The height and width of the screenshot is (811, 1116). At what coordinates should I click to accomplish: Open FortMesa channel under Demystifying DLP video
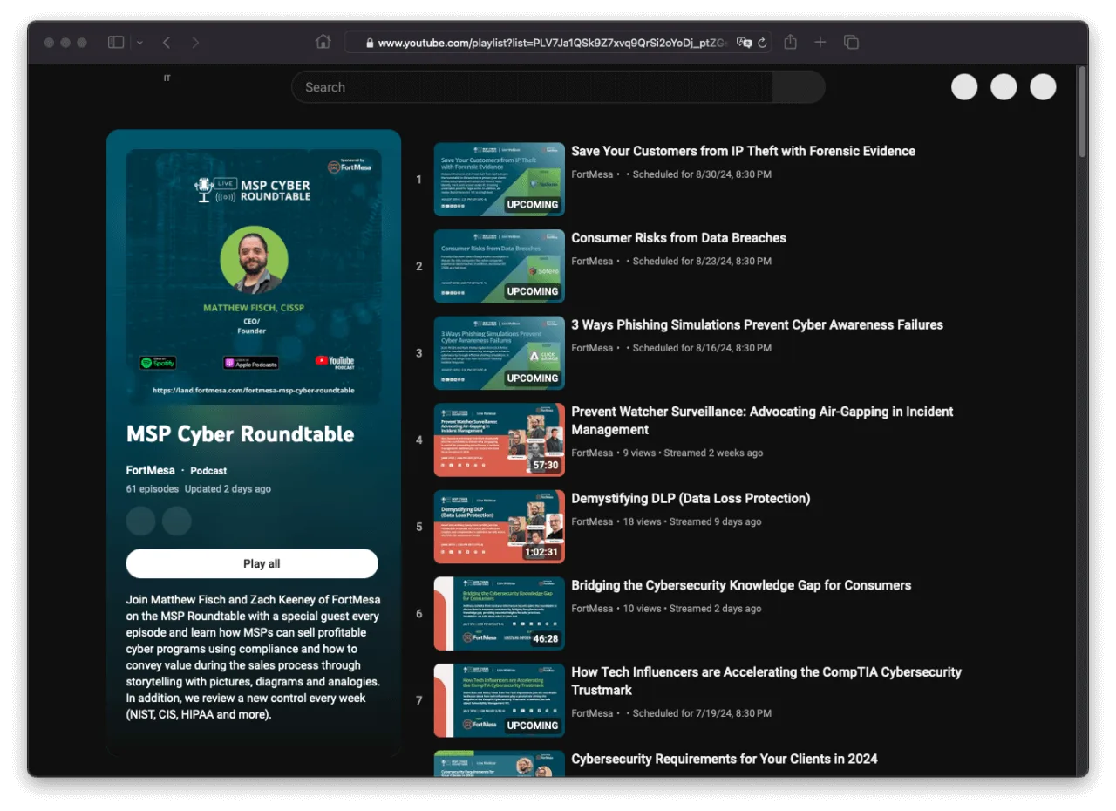(592, 521)
